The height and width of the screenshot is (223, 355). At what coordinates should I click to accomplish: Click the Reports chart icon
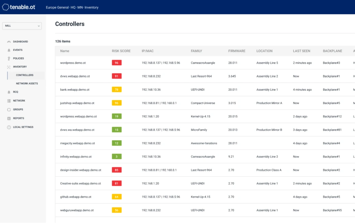point(9,118)
